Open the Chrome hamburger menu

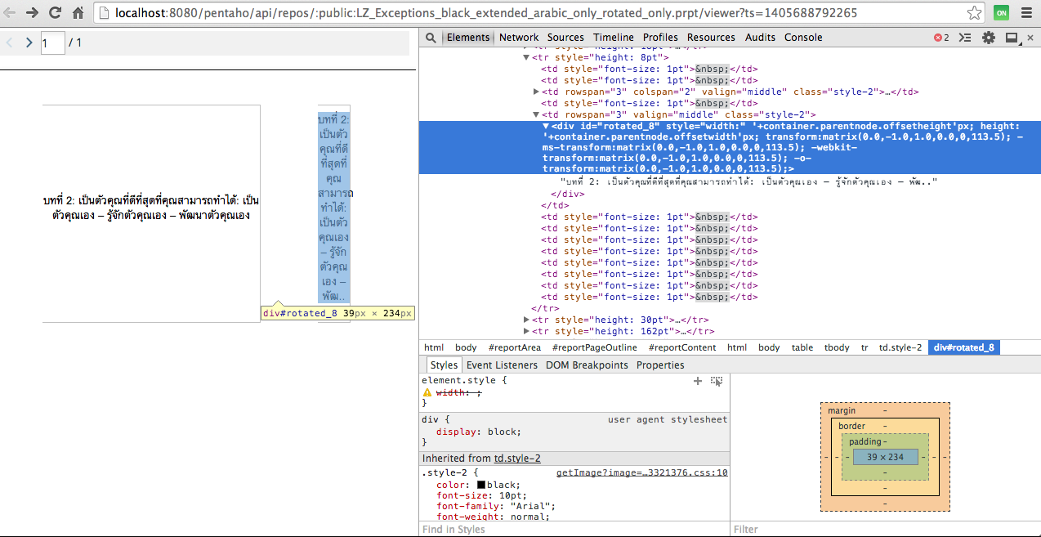(x=1025, y=13)
